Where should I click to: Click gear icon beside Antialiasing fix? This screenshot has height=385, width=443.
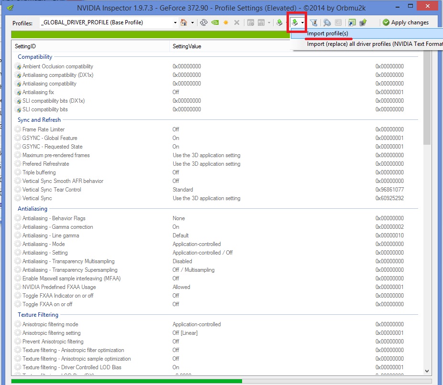tap(18, 92)
